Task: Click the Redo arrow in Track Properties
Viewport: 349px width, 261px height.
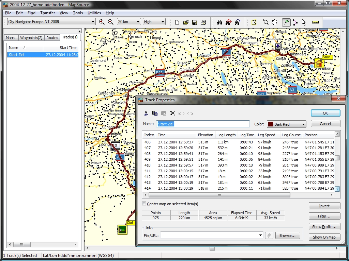Action: click(190, 114)
